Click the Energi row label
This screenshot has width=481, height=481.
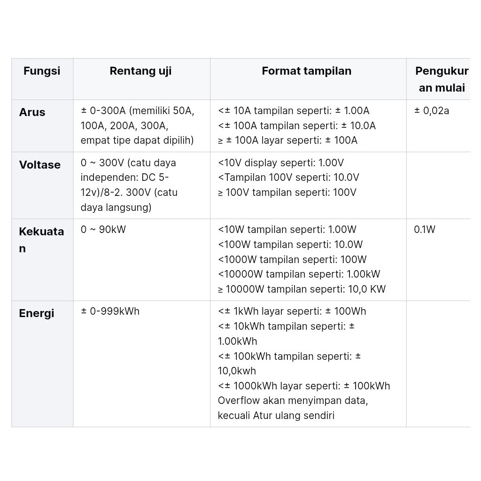click(x=37, y=313)
